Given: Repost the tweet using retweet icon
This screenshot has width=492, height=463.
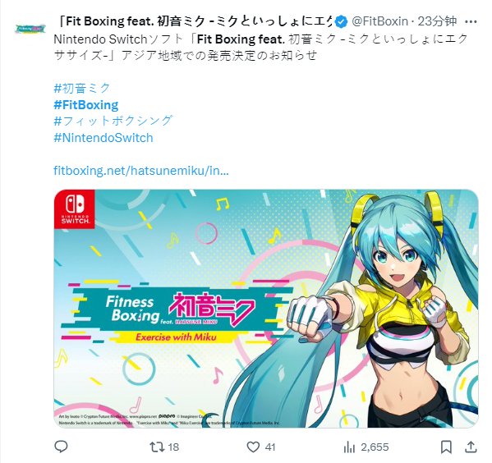Looking at the screenshot, I should (x=156, y=447).
